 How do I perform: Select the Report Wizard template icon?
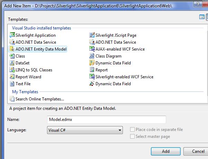[x=12, y=77]
